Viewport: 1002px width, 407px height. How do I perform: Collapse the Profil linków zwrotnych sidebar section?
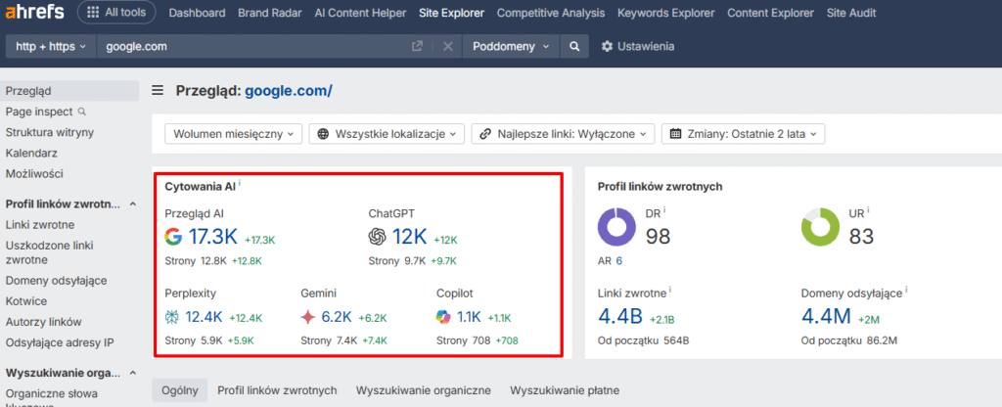click(x=133, y=204)
